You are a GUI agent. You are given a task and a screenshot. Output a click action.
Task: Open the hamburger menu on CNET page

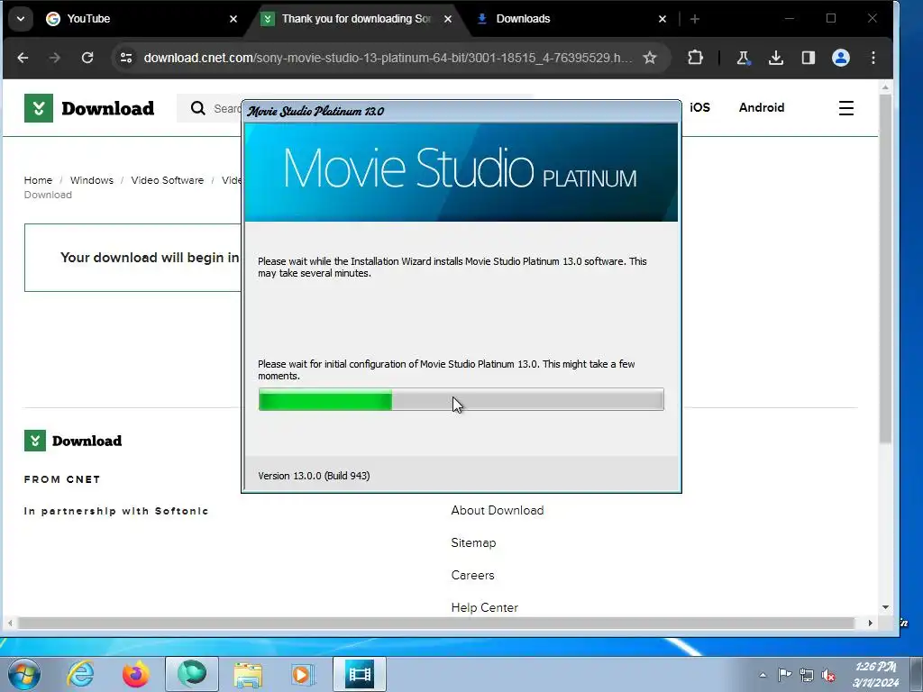click(x=845, y=108)
